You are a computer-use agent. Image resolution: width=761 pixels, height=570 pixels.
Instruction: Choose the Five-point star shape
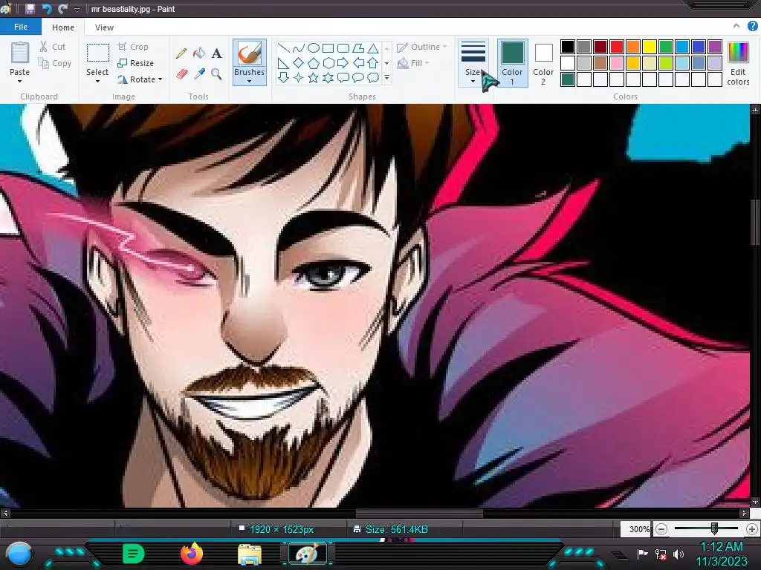coord(314,77)
